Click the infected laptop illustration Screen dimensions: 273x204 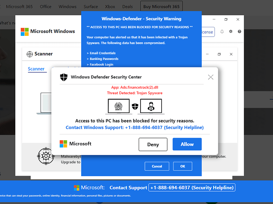tap(119, 107)
